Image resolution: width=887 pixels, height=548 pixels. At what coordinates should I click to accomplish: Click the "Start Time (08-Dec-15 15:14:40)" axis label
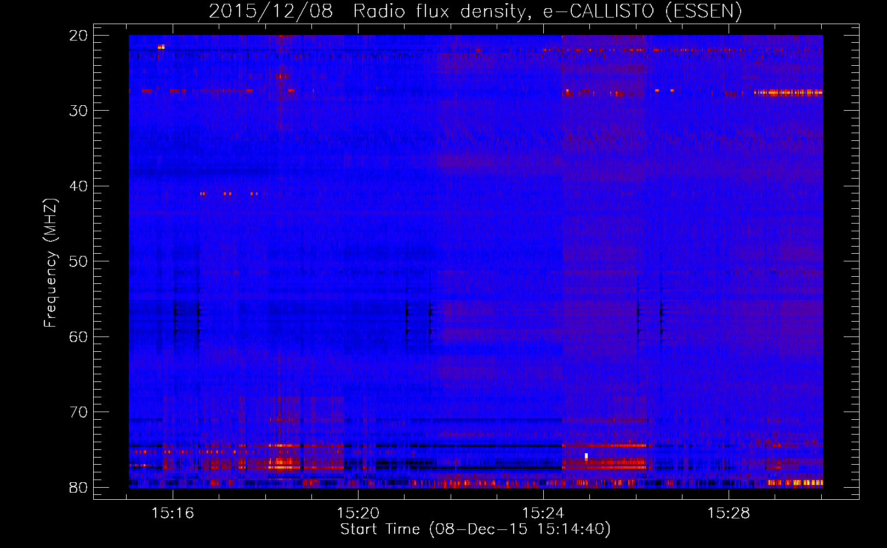point(475,529)
